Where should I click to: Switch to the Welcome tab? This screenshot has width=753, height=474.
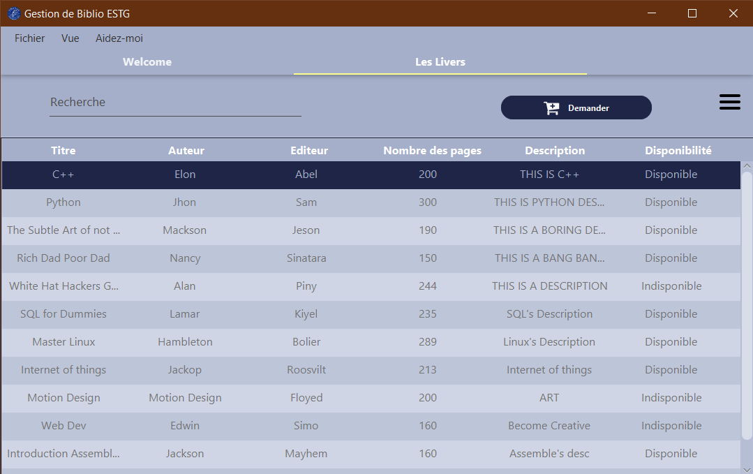tap(147, 62)
